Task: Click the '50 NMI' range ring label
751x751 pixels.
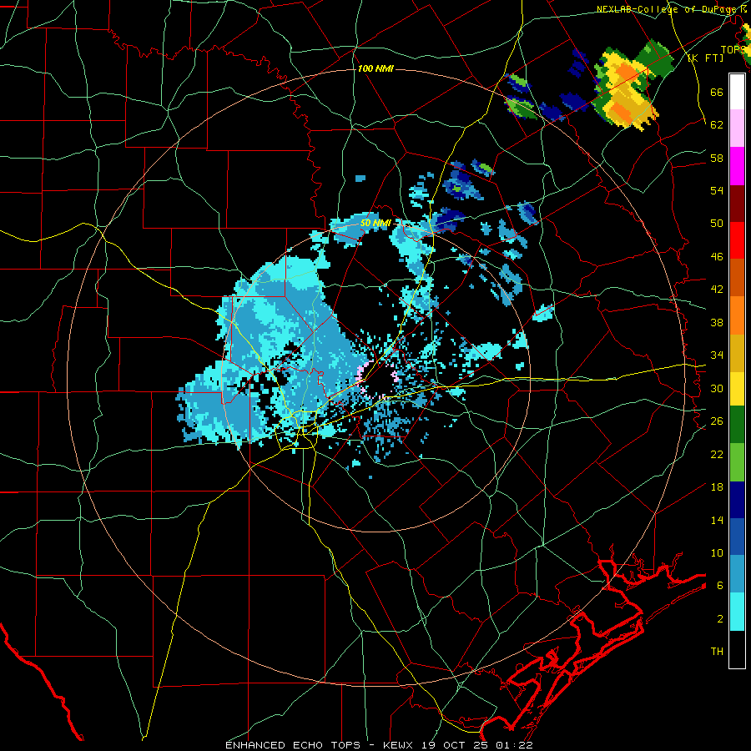Action: click(375, 223)
